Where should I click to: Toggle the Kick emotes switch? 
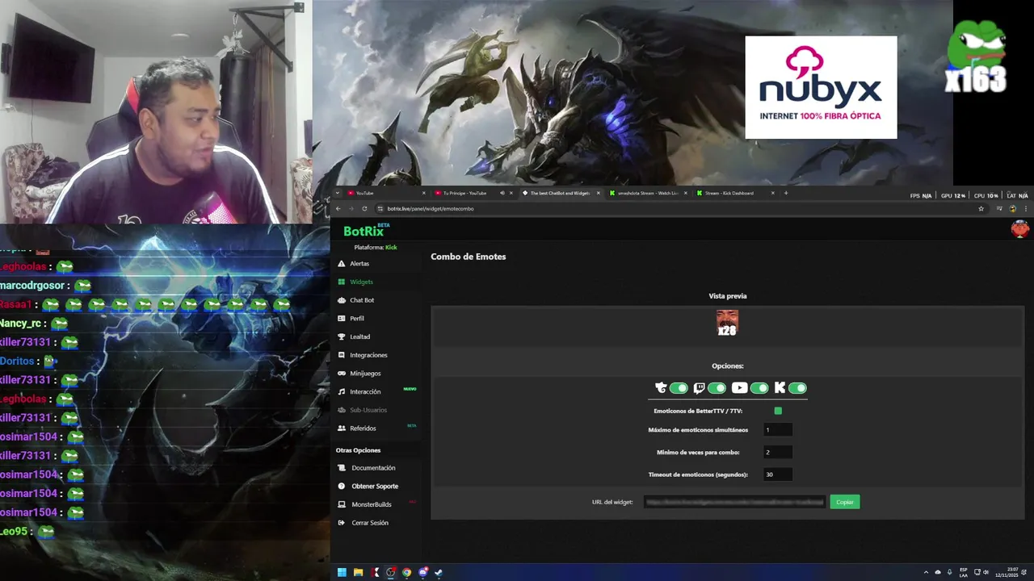point(797,388)
